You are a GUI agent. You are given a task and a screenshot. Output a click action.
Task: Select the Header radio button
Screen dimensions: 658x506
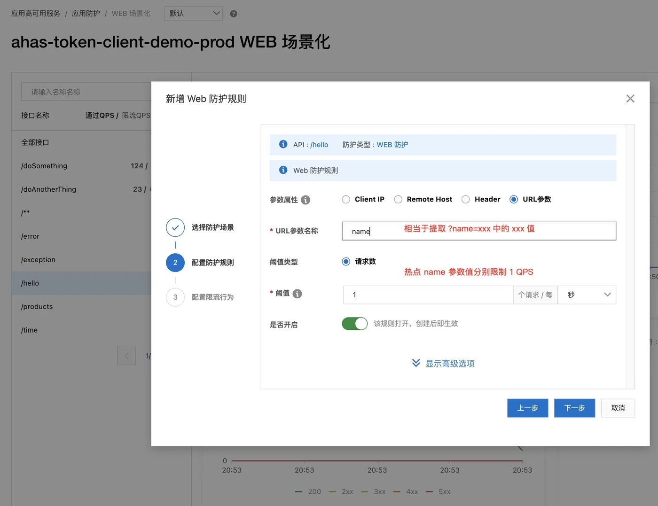click(x=466, y=199)
